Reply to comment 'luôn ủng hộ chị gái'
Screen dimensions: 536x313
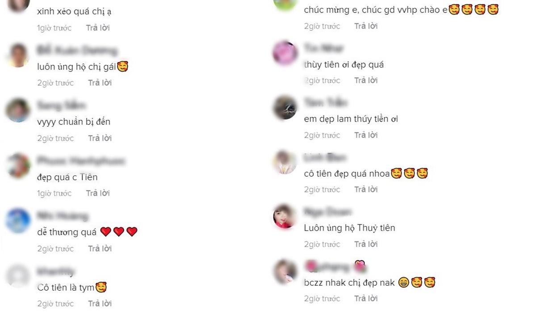100,83
